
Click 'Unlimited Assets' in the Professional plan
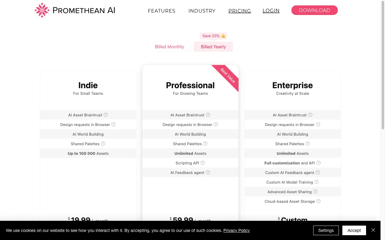190,153
